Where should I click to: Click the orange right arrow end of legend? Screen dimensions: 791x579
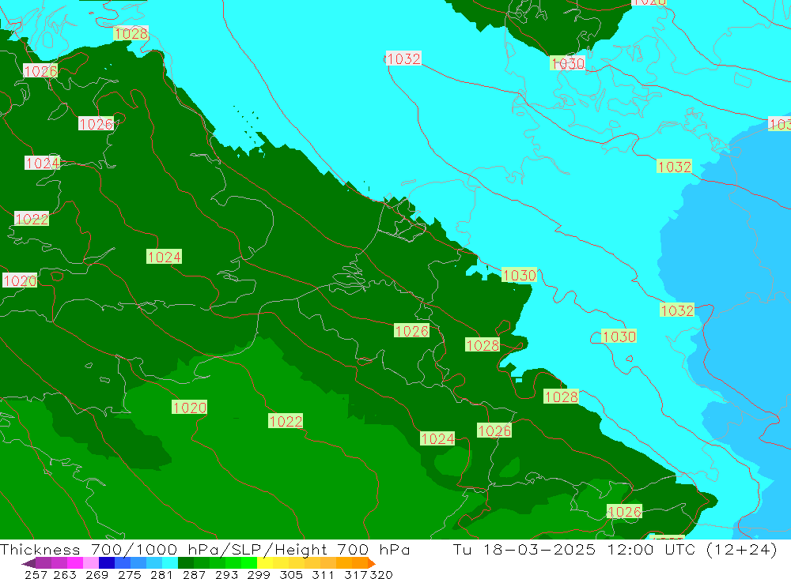pos(372,563)
